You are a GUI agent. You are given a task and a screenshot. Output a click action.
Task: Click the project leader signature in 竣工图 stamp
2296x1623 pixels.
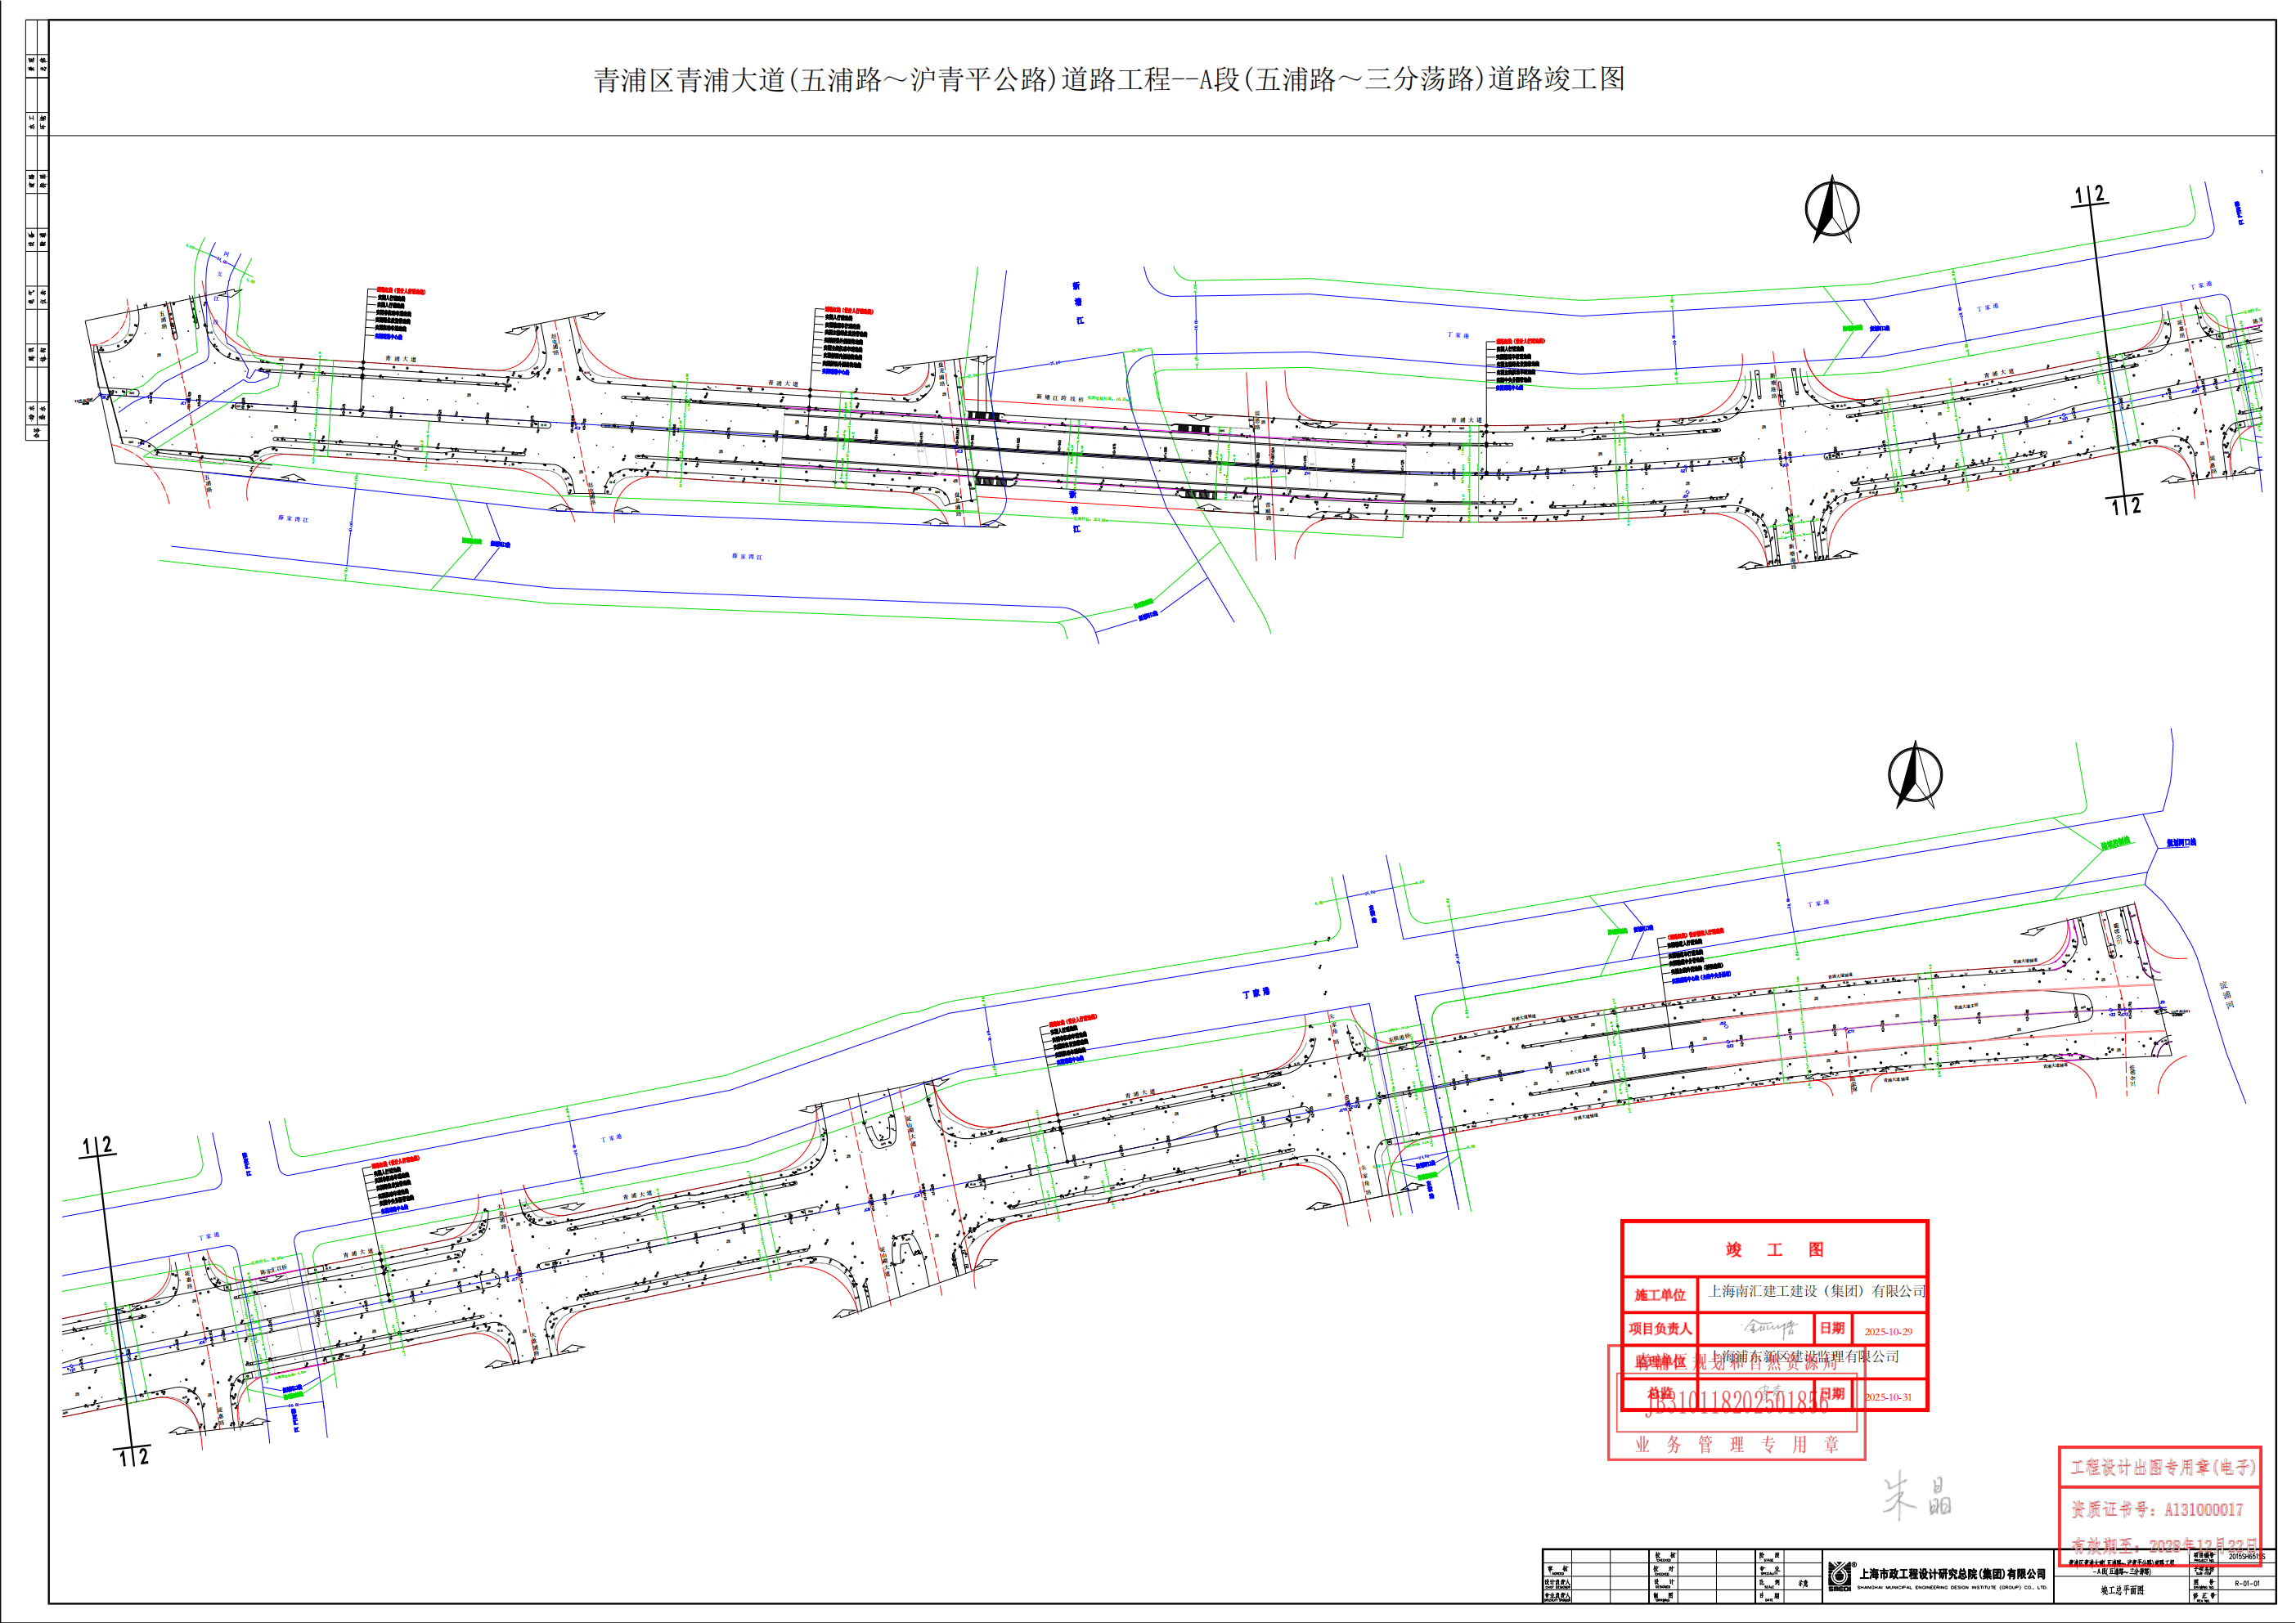1771,1328
